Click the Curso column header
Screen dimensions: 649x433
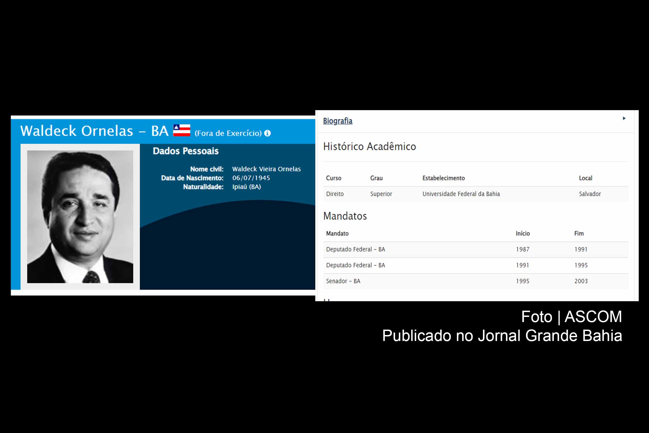point(334,178)
